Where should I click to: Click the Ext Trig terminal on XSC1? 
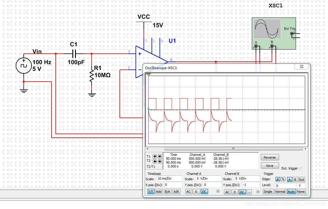tap(292, 34)
